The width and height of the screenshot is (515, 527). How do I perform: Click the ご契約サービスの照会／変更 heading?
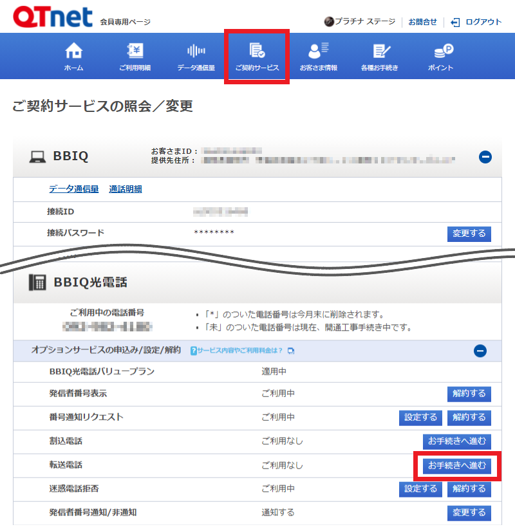(102, 106)
